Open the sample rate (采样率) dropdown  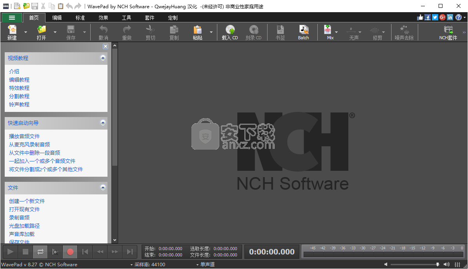click(x=148, y=265)
